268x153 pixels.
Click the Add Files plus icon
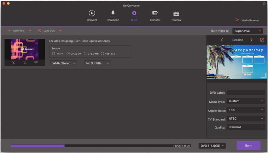(9, 31)
